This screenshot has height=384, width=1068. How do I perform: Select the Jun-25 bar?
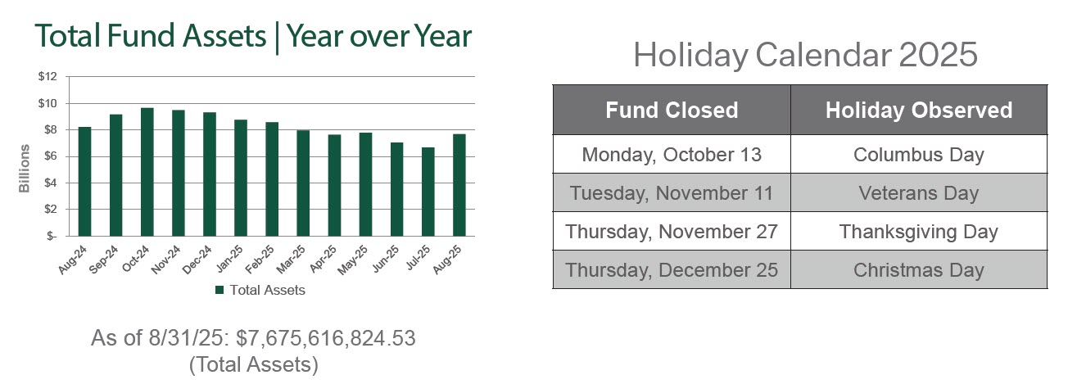pos(396,189)
